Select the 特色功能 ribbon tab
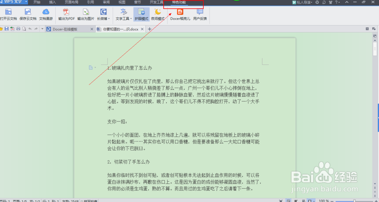Image resolution: width=379 pixels, height=202 pixels. click(x=179, y=2)
